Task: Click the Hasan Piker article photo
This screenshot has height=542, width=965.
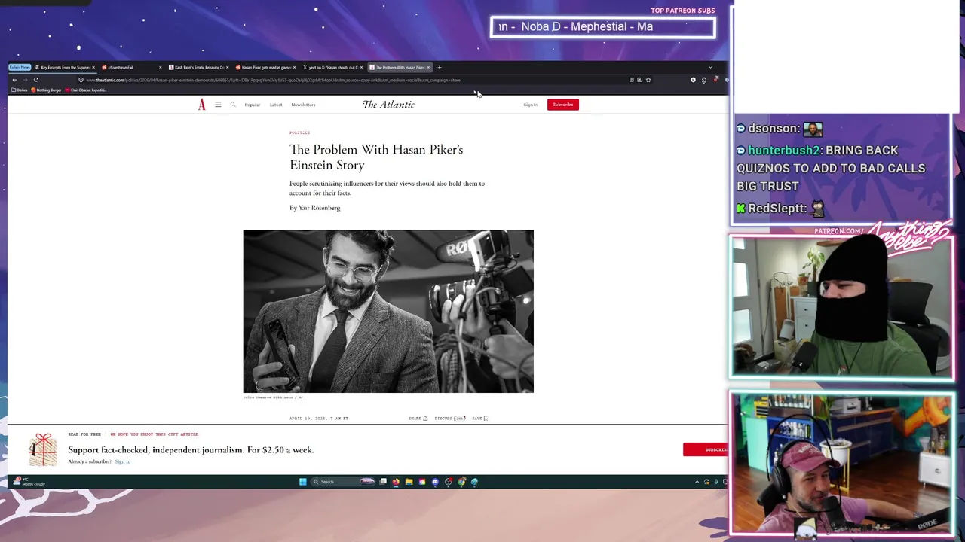Action: coord(388,311)
